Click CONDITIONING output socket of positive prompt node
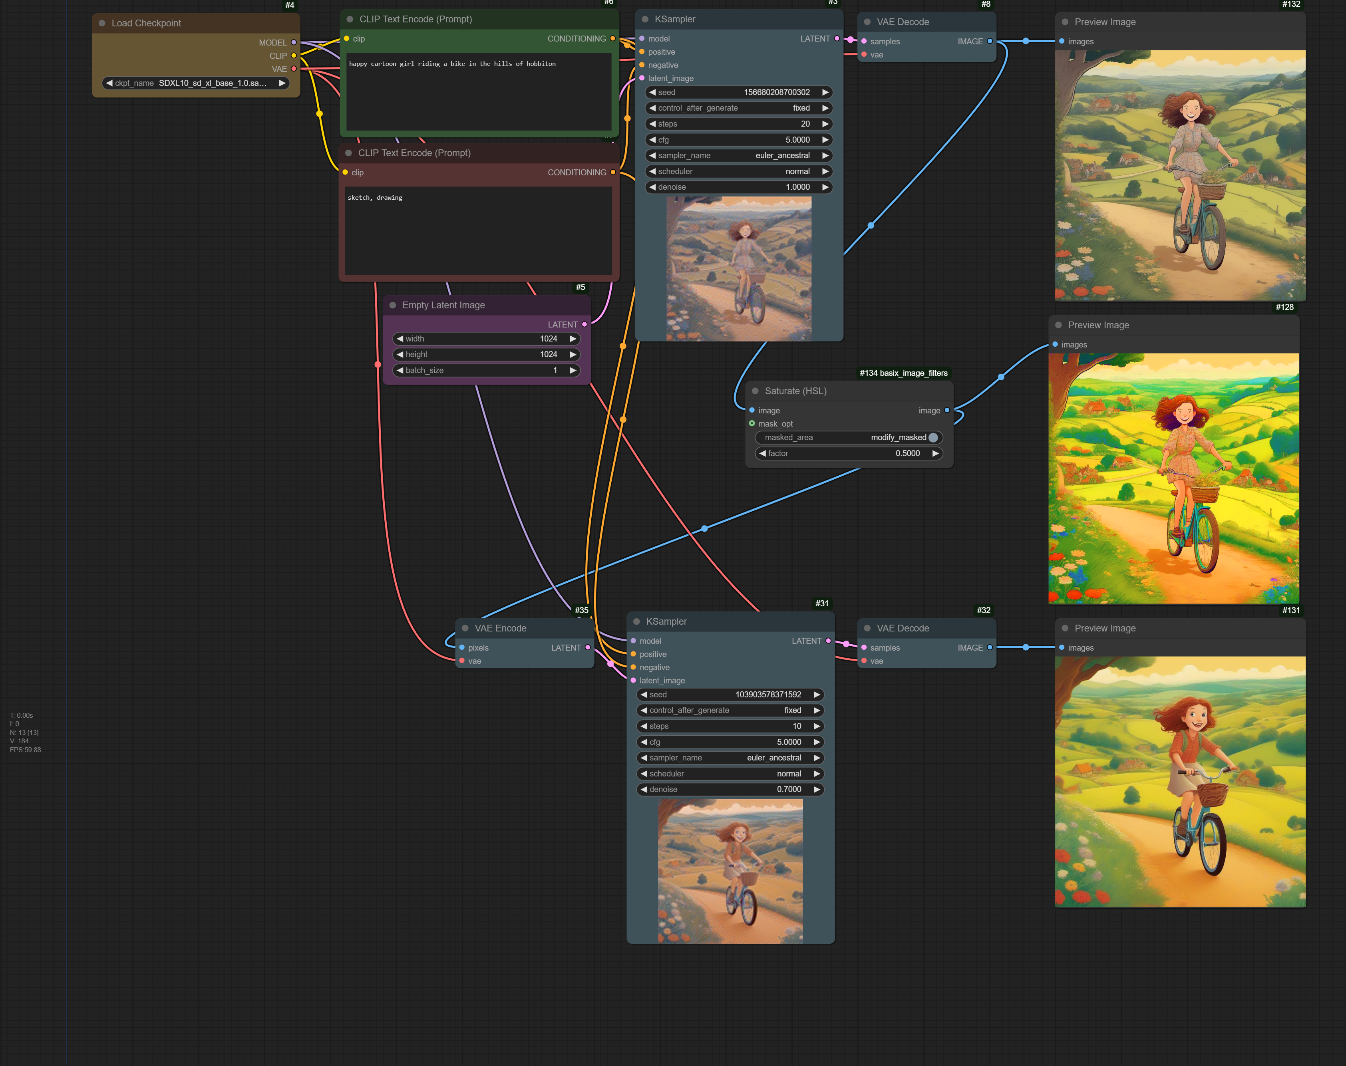 (x=612, y=39)
